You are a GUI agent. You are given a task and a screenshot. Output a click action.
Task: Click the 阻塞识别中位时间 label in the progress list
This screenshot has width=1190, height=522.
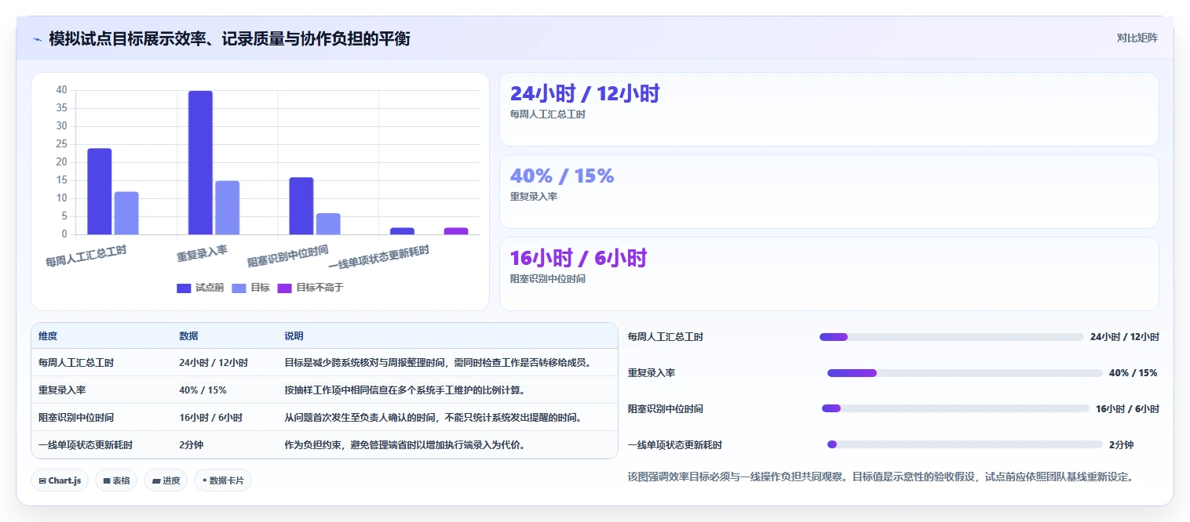pos(666,409)
